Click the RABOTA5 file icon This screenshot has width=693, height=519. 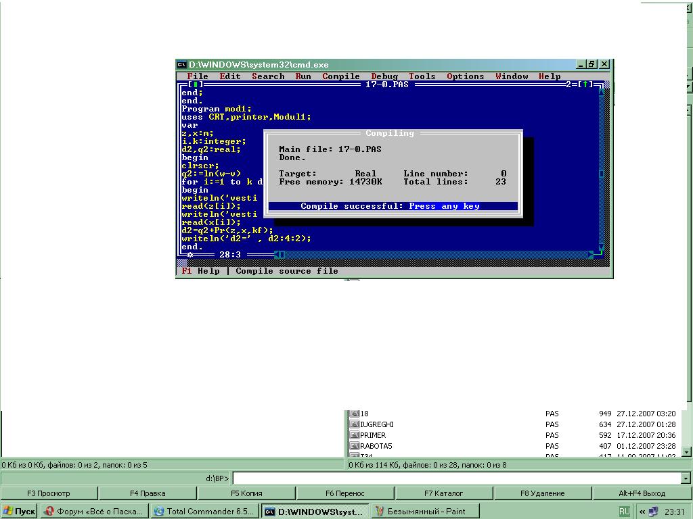pyautogui.click(x=354, y=446)
